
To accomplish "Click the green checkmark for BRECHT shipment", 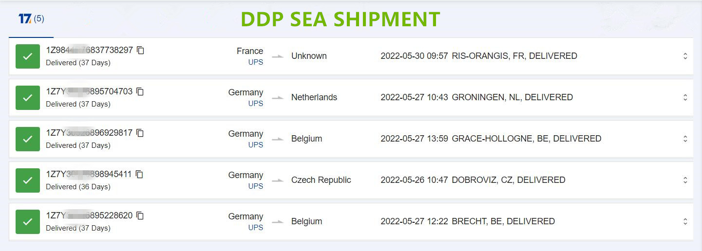I will pos(28,222).
